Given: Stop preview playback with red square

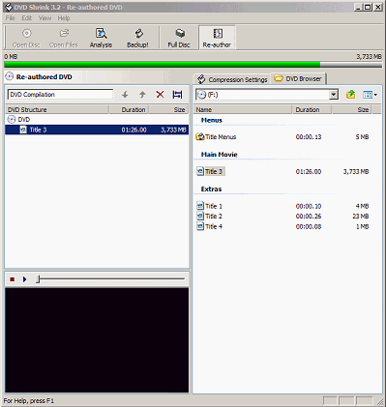Looking at the screenshot, I should click(13, 279).
